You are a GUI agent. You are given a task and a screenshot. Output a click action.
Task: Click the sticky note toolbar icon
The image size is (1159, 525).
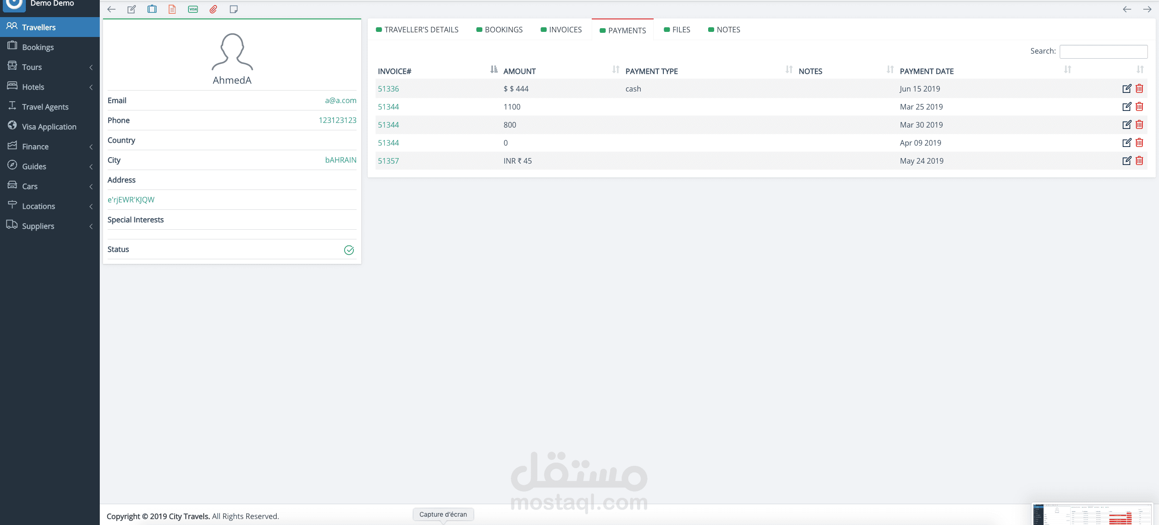(234, 9)
